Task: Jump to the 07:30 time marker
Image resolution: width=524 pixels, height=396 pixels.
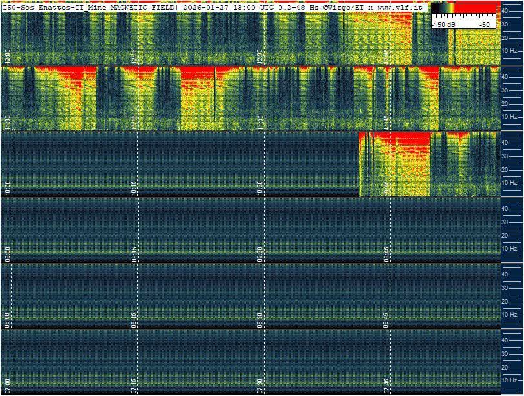Action: click(260, 386)
